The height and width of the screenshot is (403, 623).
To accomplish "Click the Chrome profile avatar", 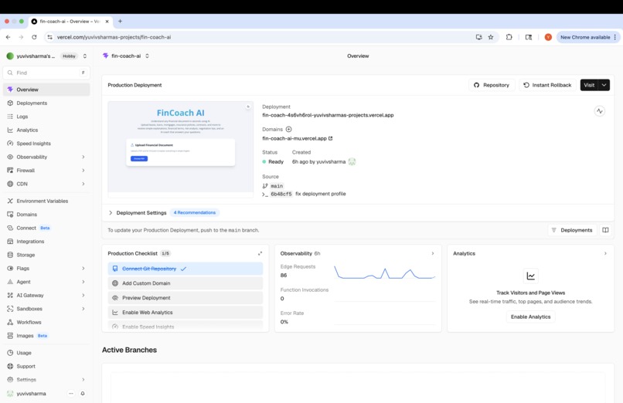I will pos(548,37).
